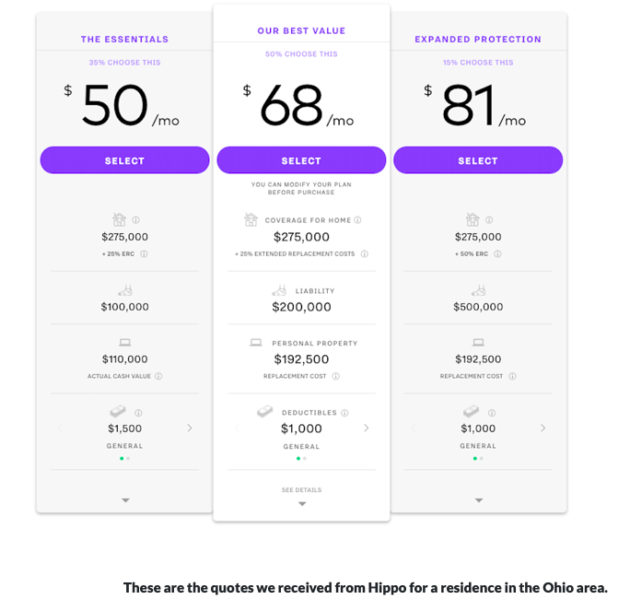Click info icon beside +50% ERC

pyautogui.click(x=497, y=253)
